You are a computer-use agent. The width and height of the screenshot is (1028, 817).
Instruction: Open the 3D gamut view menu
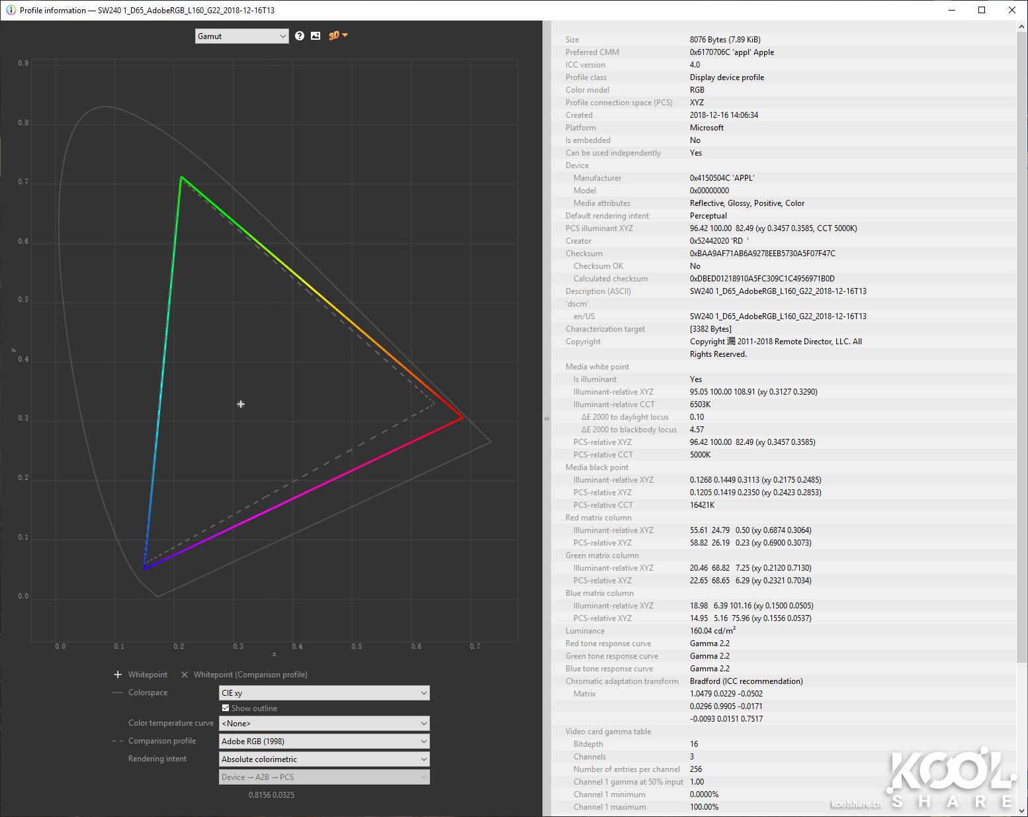(x=337, y=36)
